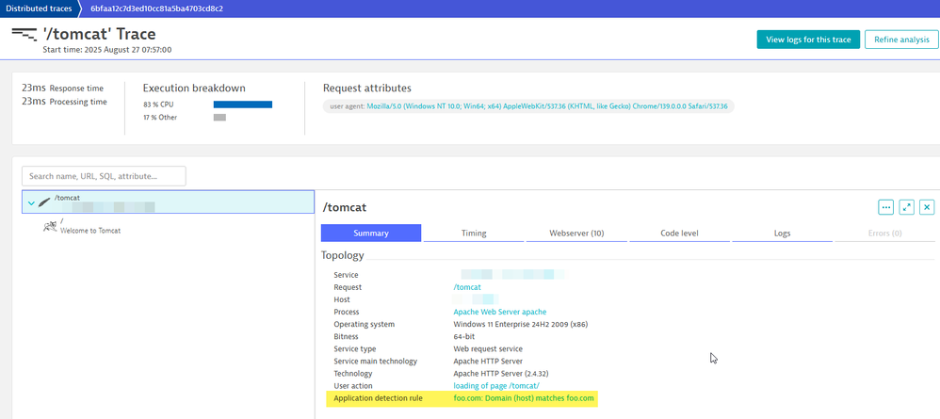Select the /tomcat root trace row
The image size is (940, 419).
(x=168, y=202)
